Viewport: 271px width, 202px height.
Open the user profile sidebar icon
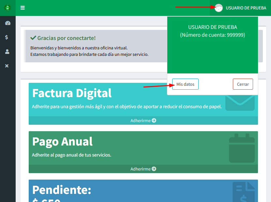click(7, 52)
